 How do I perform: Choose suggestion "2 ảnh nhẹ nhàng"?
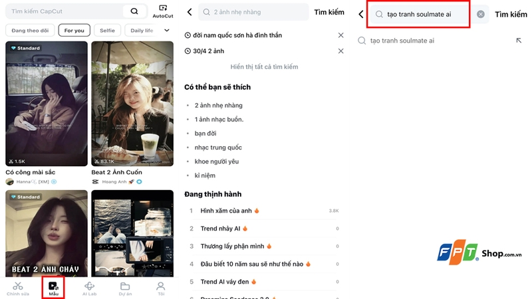point(219,106)
